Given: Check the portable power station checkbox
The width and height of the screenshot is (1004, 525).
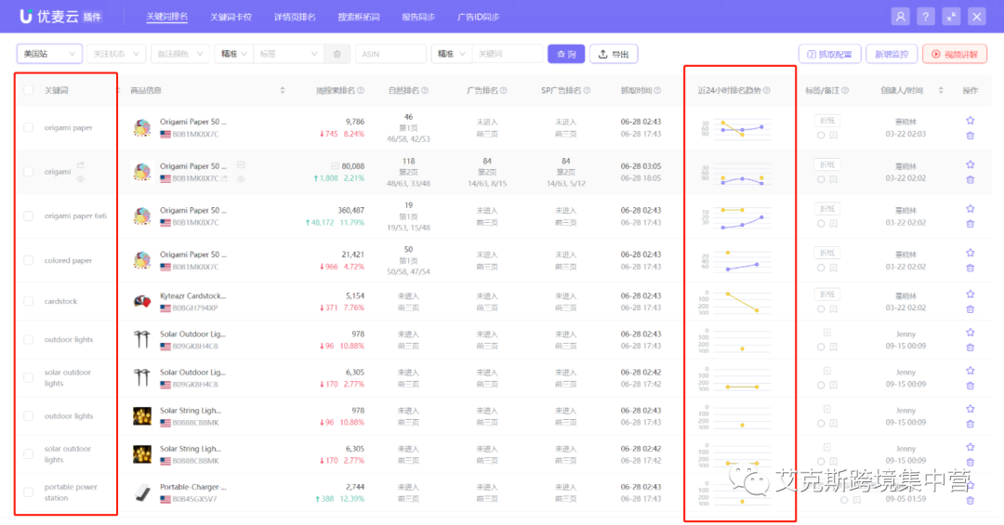Looking at the screenshot, I should 28,492.
